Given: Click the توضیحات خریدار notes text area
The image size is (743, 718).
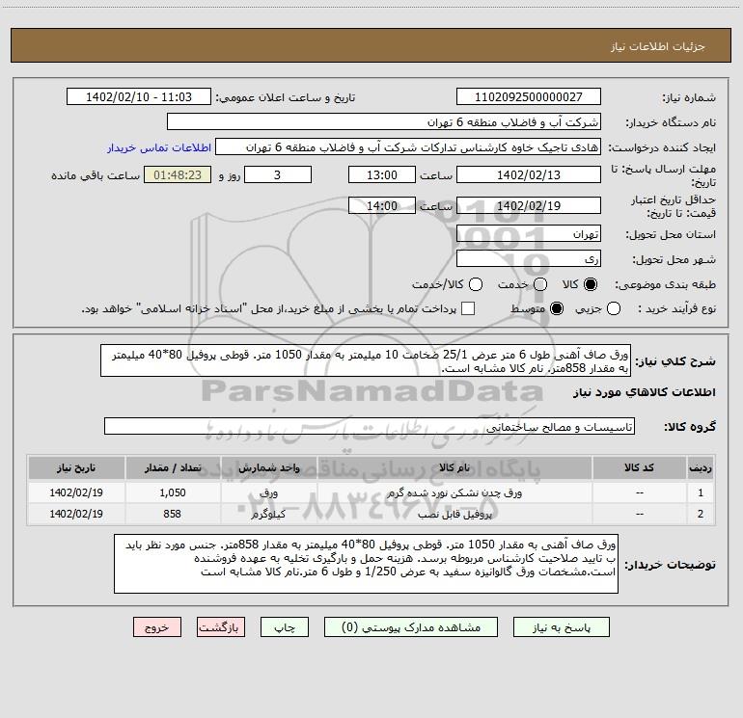Looking at the screenshot, I should 366,564.
